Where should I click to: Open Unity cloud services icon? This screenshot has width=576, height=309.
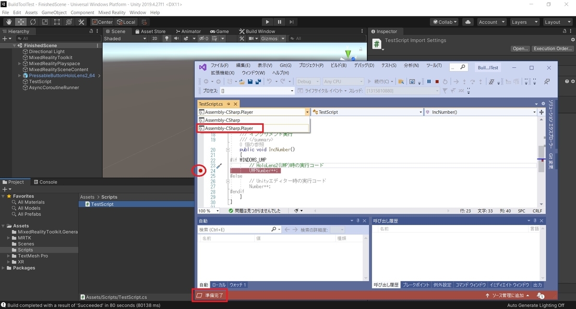[468, 22]
